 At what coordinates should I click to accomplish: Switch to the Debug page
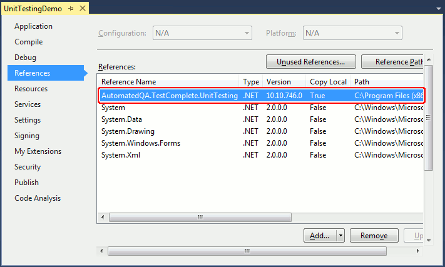click(25, 58)
